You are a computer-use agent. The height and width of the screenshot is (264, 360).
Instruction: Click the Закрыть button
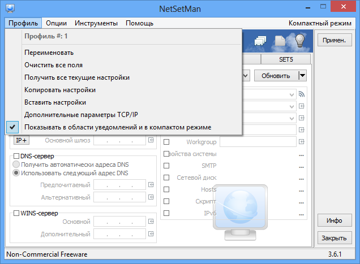point(335,238)
